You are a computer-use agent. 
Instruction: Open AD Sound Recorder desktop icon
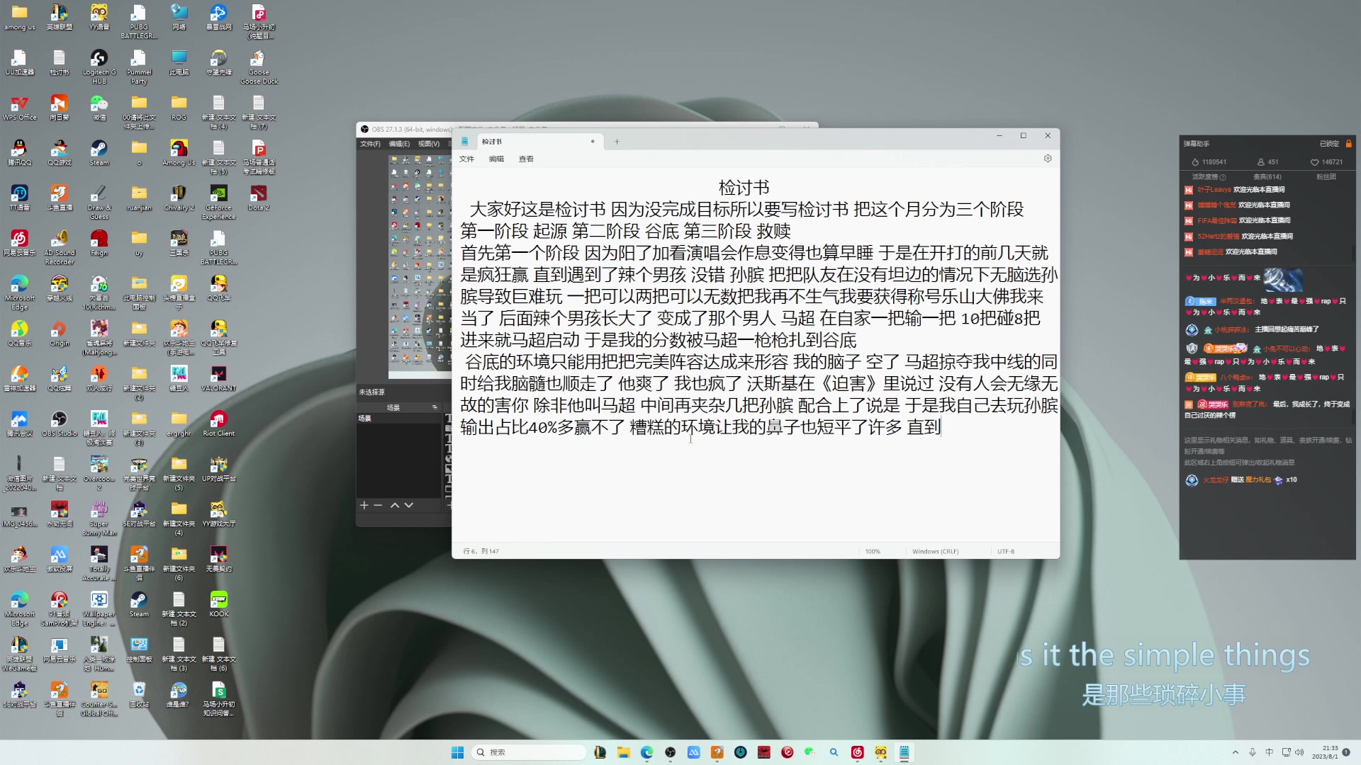click(60, 247)
